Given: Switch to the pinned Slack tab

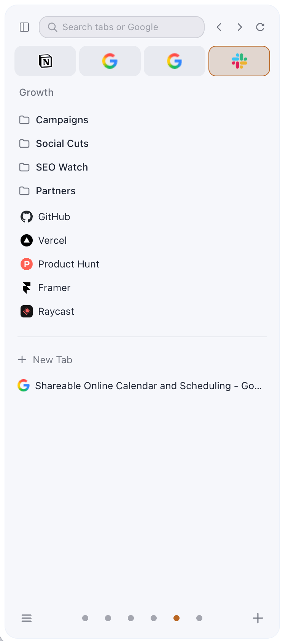Looking at the screenshot, I should pyautogui.click(x=239, y=61).
